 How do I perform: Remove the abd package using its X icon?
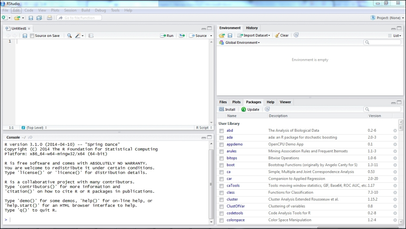point(395,131)
